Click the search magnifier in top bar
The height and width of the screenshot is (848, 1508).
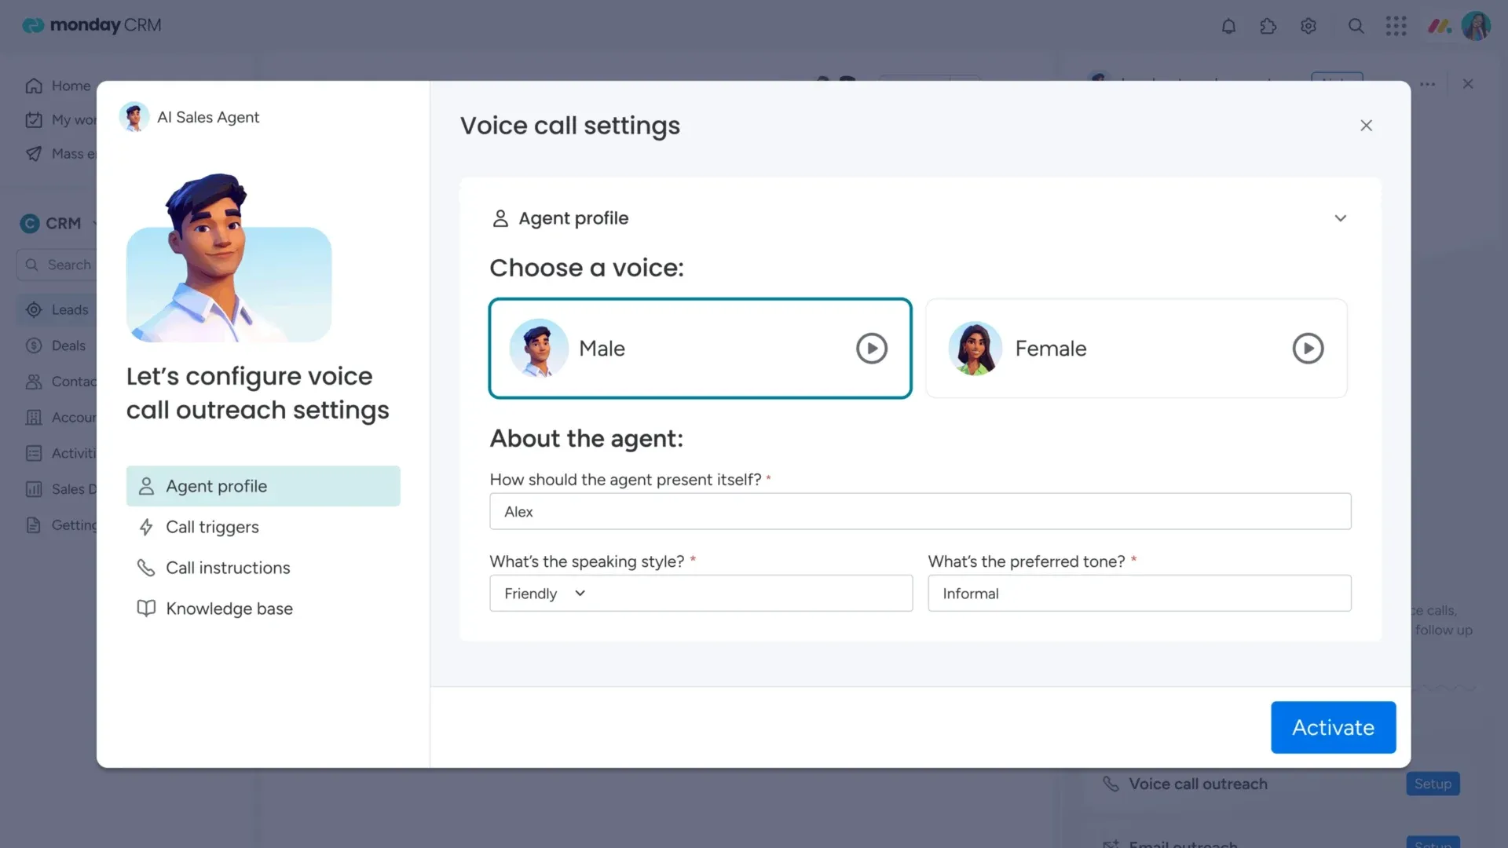tap(1356, 26)
